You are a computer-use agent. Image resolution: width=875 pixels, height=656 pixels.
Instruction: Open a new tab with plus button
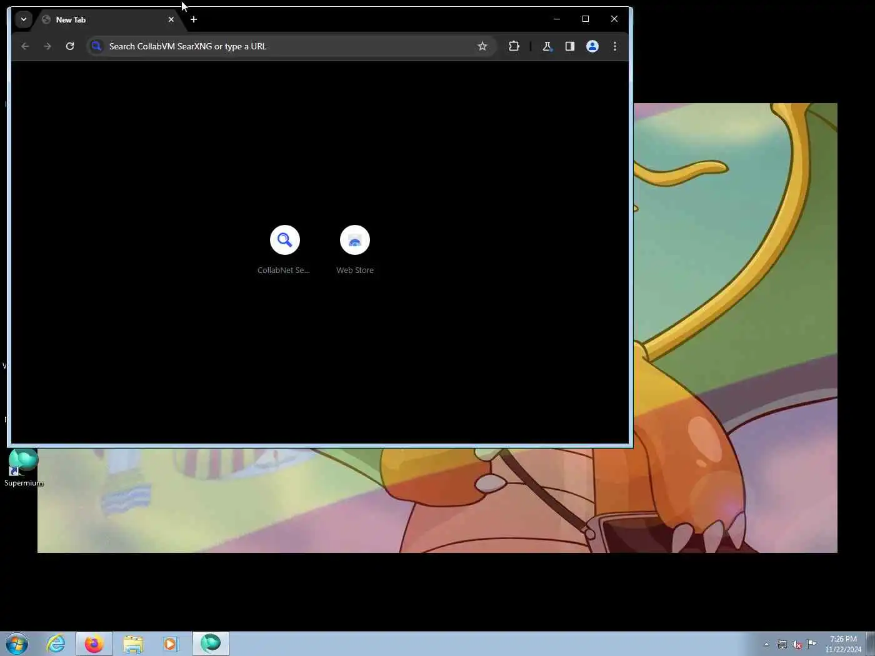(x=194, y=19)
